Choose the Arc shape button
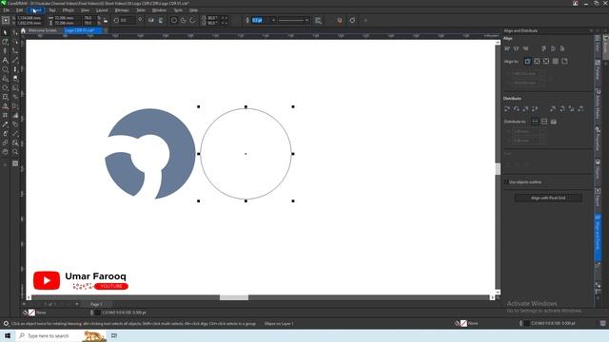This screenshot has height=342, width=609. pyautogui.click(x=192, y=20)
